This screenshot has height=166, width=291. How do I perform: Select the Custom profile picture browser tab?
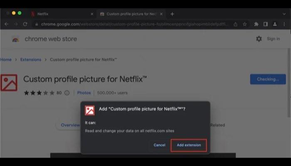132,14
